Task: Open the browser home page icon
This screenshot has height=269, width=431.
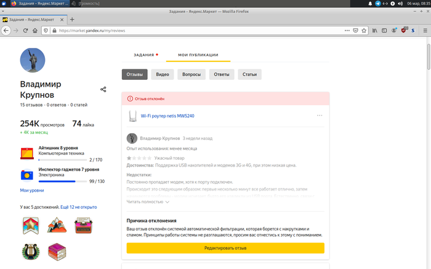Action: (35, 31)
